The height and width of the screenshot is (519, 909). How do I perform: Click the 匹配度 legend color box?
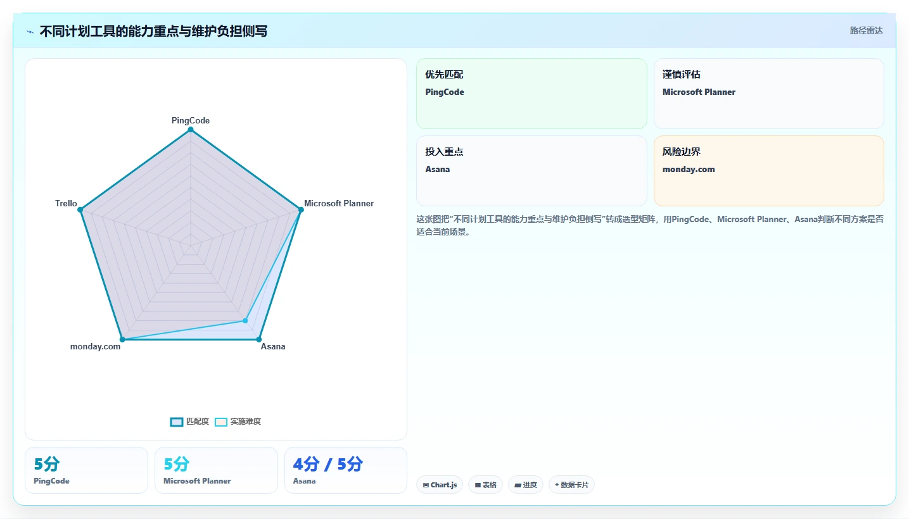click(177, 422)
